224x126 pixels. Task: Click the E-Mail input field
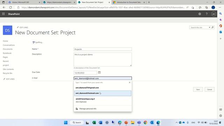pyautogui.click(x=103, y=78)
